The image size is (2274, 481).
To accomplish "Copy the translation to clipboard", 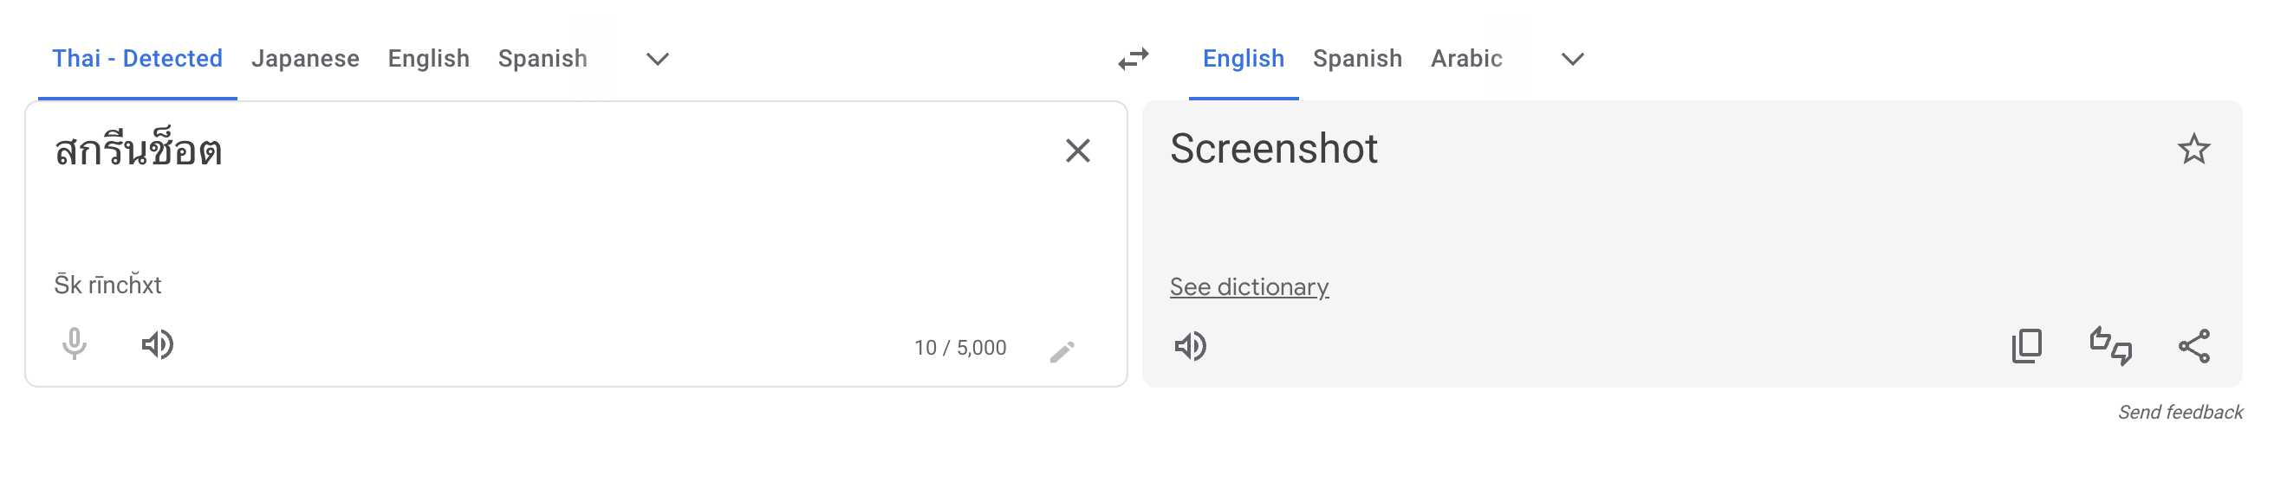I will click(2026, 346).
